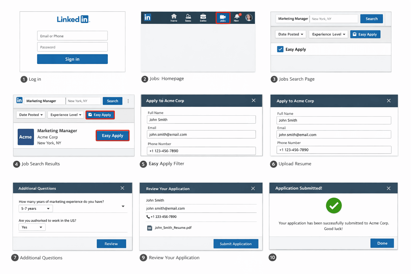Click the briefcase icon in the navbar

pyautogui.click(x=203, y=17)
